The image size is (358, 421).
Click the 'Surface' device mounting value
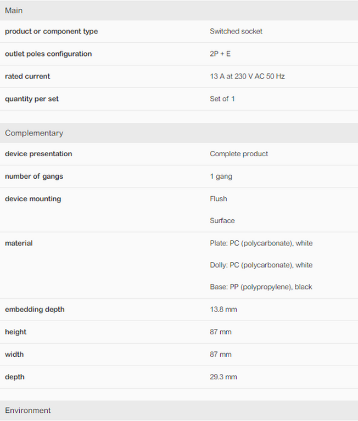[x=222, y=221]
